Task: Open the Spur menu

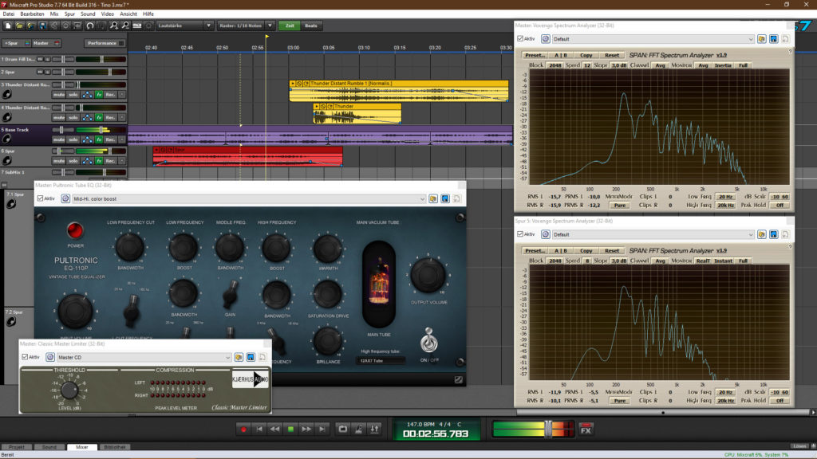Action: (x=69, y=14)
